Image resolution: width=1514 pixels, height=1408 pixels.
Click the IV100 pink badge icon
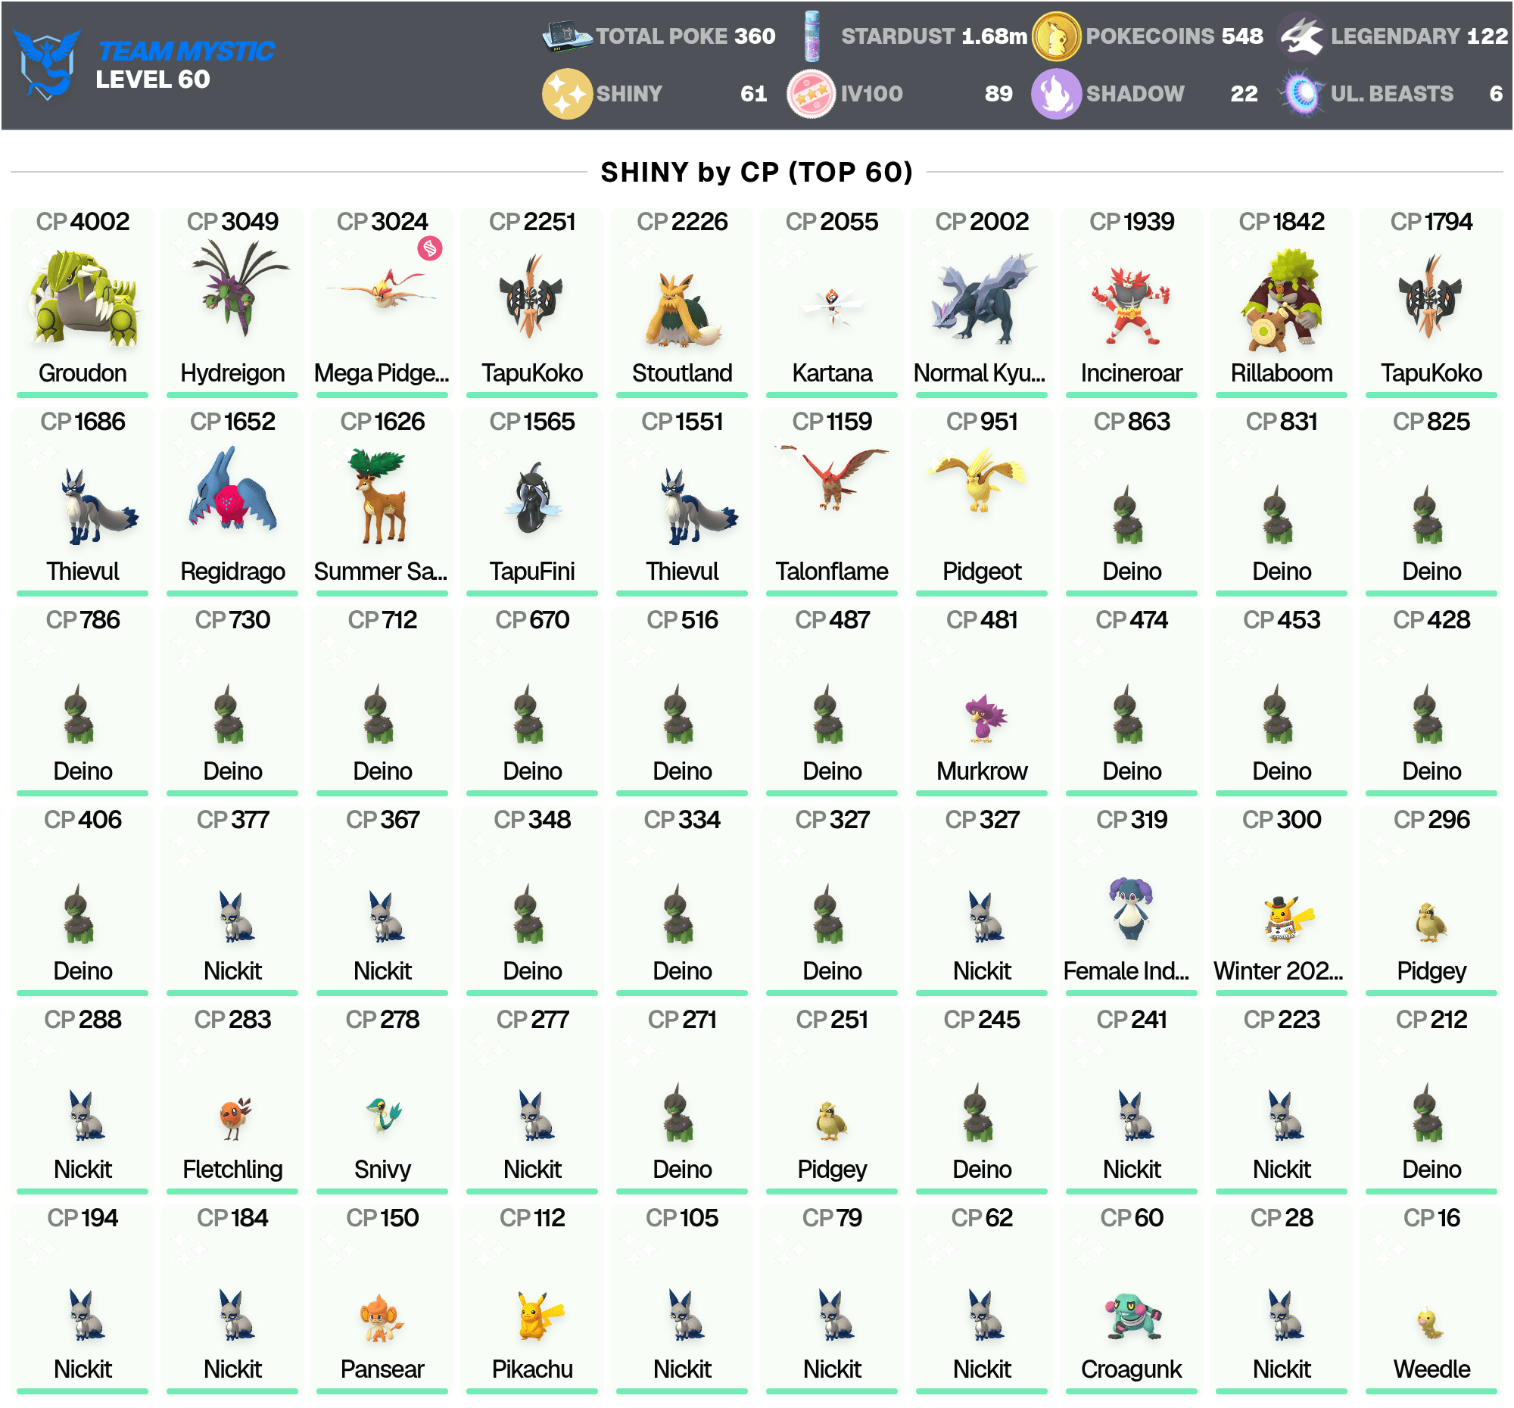tap(811, 94)
